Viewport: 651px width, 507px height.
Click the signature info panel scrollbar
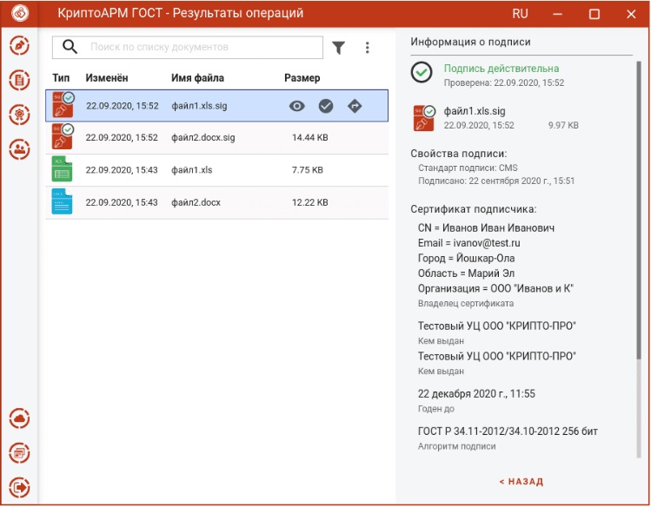639,210
